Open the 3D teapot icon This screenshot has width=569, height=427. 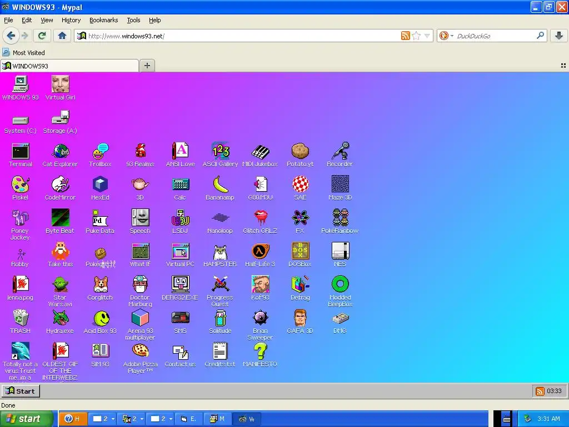(x=140, y=188)
